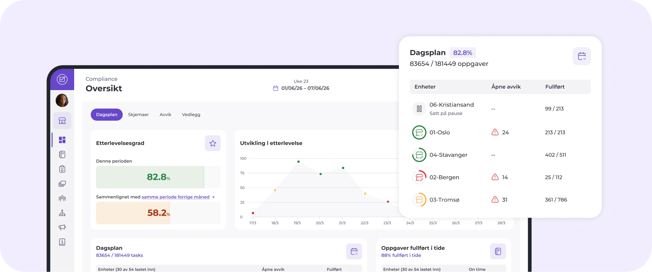
Task: Click the calendar icon in the Dagsplan popup
Action: [582, 56]
